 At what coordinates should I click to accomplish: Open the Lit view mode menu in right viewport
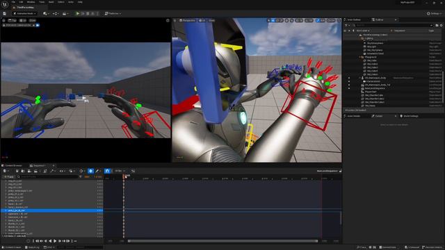pyautogui.click(x=202, y=20)
